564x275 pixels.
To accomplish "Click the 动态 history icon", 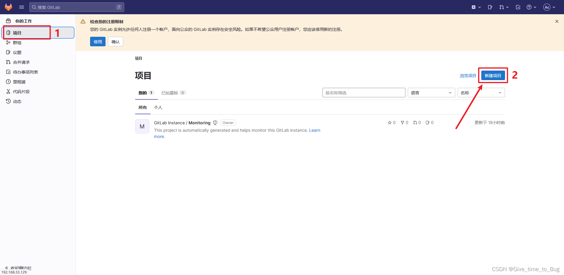I will 8,101.
